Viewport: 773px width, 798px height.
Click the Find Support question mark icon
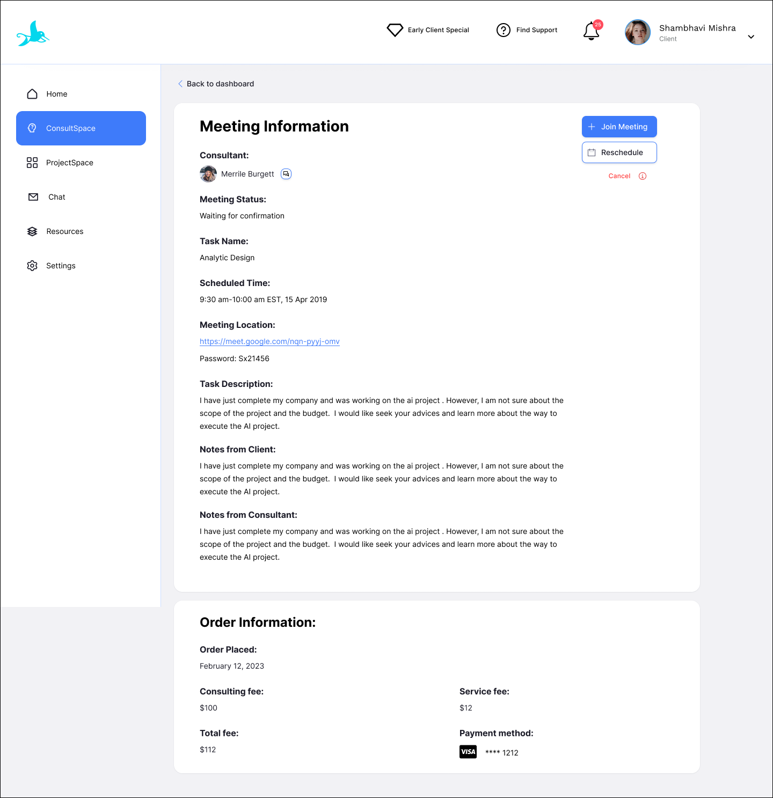point(504,30)
